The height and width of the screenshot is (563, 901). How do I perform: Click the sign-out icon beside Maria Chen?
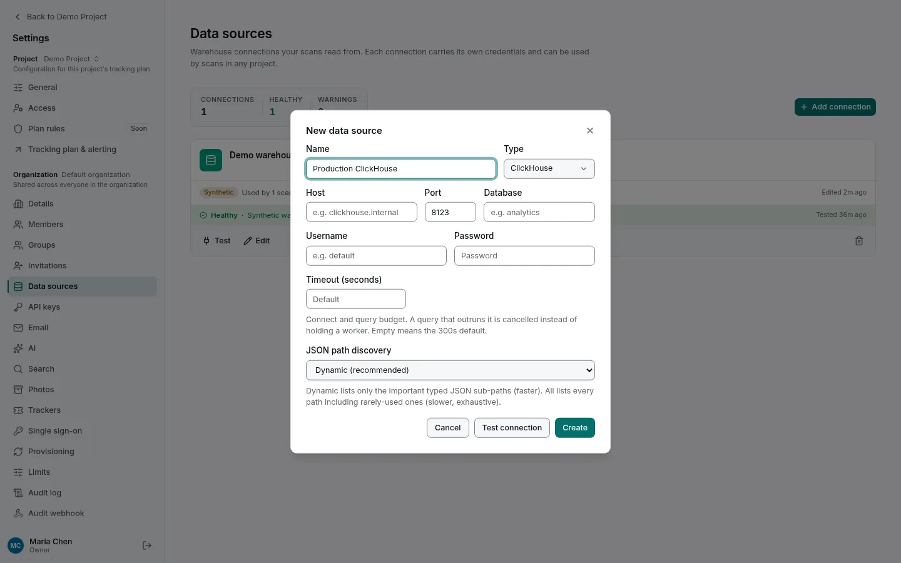[x=147, y=545]
